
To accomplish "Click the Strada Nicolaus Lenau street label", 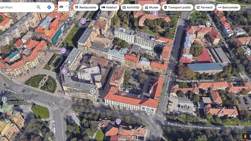I will [x=157, y=42].
